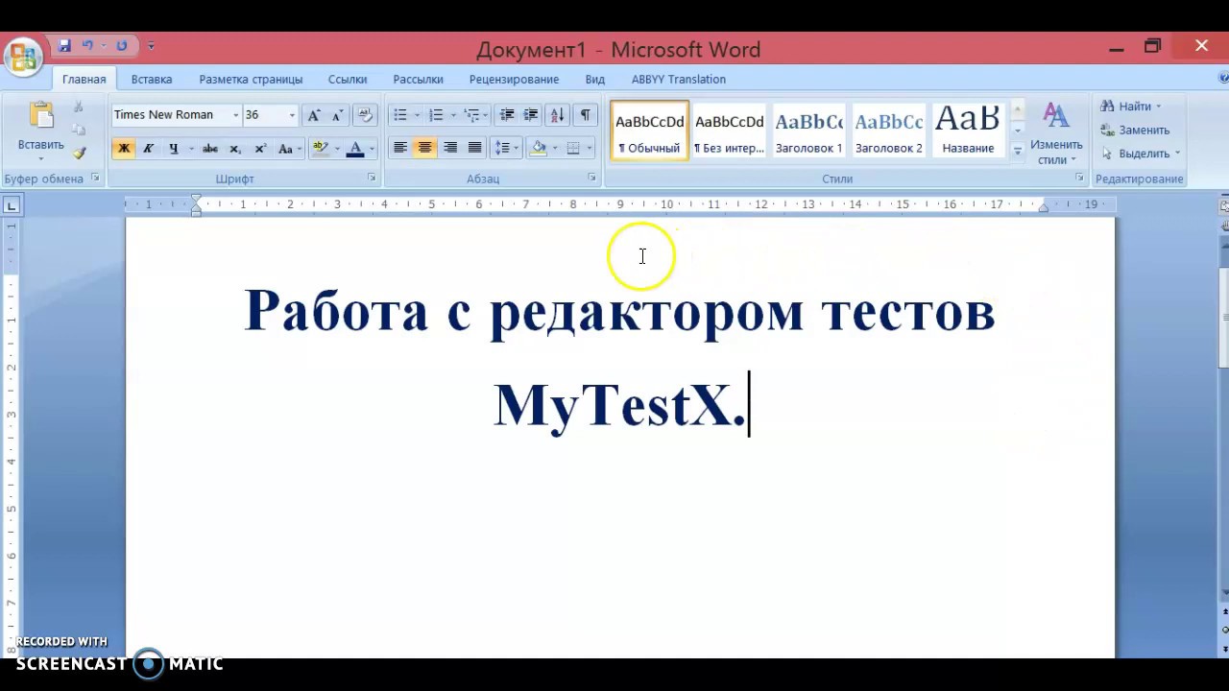Toggle underline Ч formatting
Image resolution: width=1229 pixels, height=691 pixels.
tap(173, 149)
